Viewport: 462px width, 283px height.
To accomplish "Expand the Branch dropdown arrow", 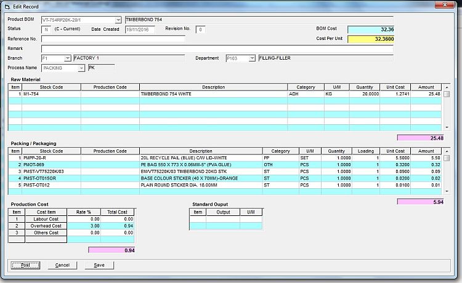I will [67, 58].
